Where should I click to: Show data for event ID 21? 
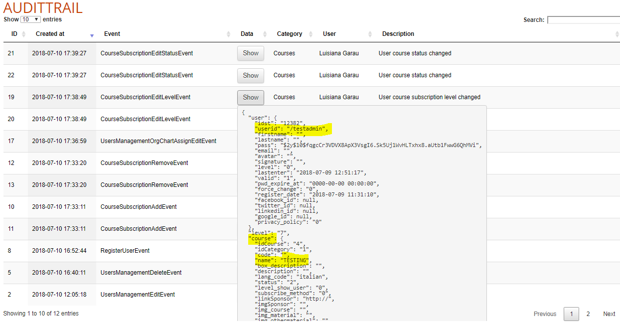(x=251, y=53)
